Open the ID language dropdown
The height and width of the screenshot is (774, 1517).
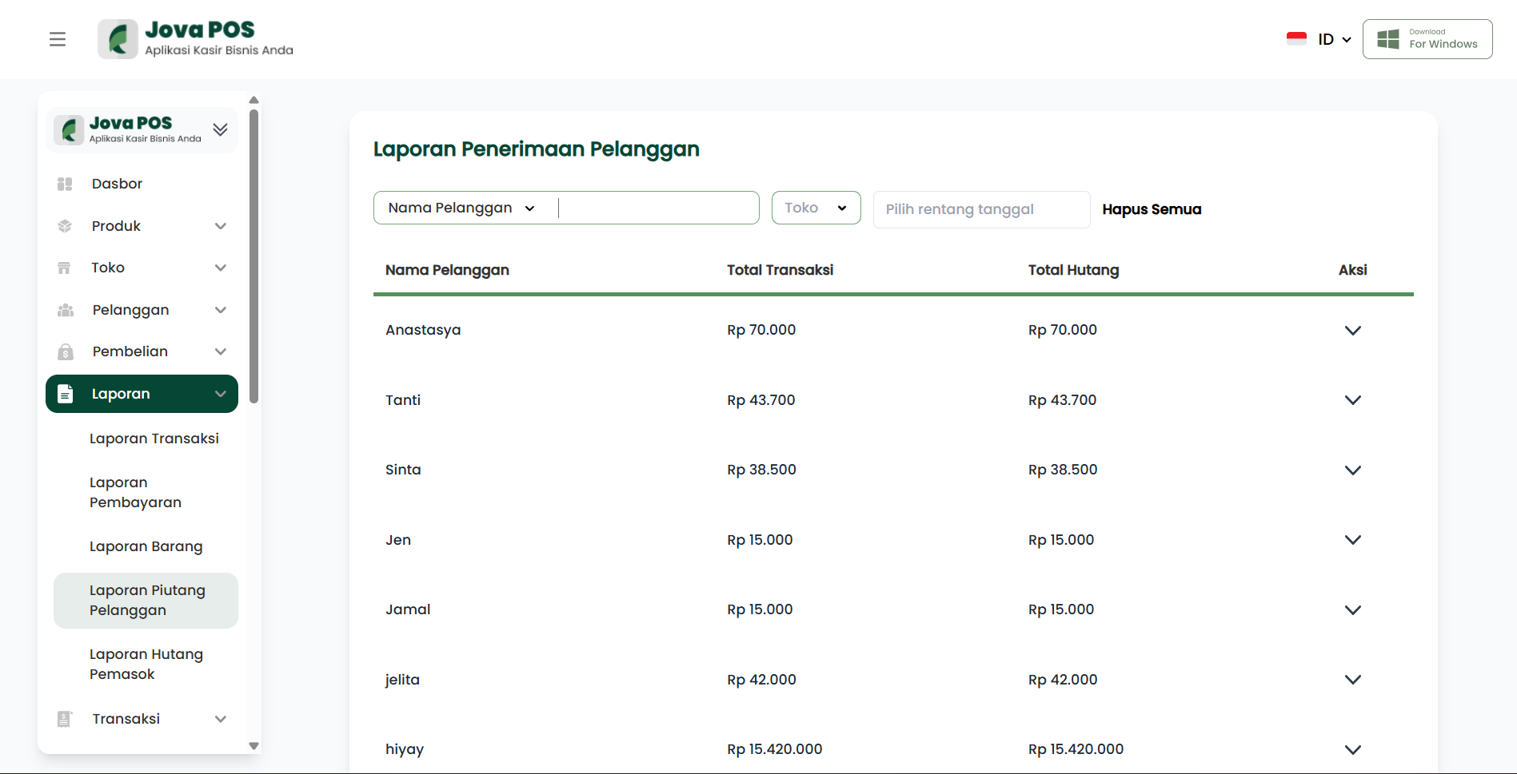[x=1333, y=39]
